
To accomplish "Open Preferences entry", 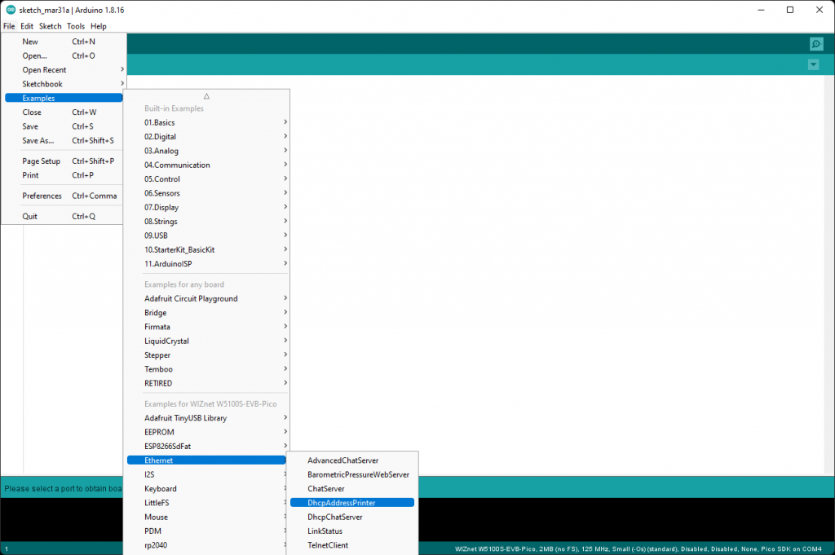I will click(x=64, y=196).
